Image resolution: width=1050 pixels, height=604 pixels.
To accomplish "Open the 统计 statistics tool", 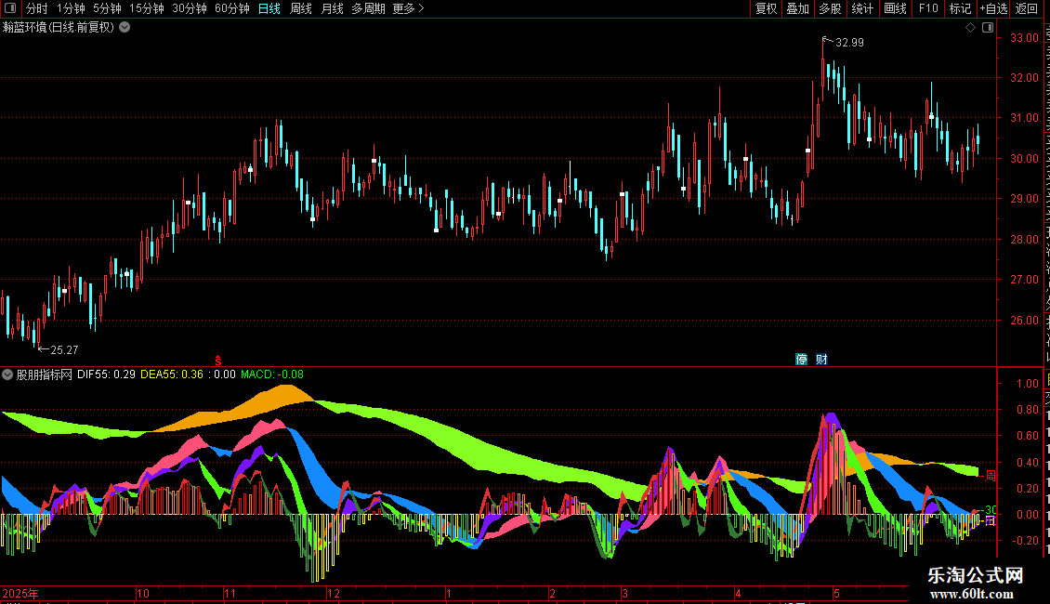I will click(x=861, y=8).
